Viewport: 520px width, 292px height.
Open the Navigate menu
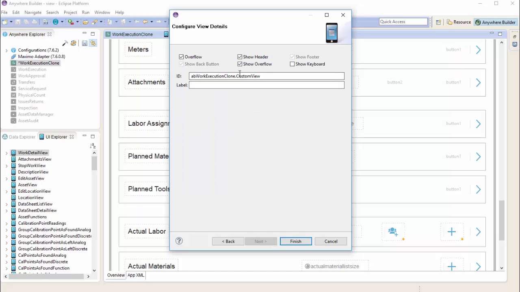click(x=33, y=13)
